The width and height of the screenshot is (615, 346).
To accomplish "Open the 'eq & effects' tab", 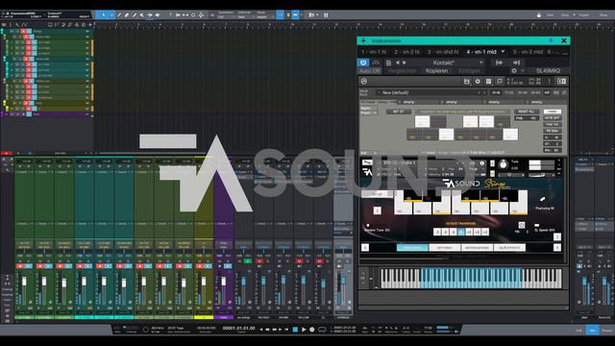I will tap(509, 248).
